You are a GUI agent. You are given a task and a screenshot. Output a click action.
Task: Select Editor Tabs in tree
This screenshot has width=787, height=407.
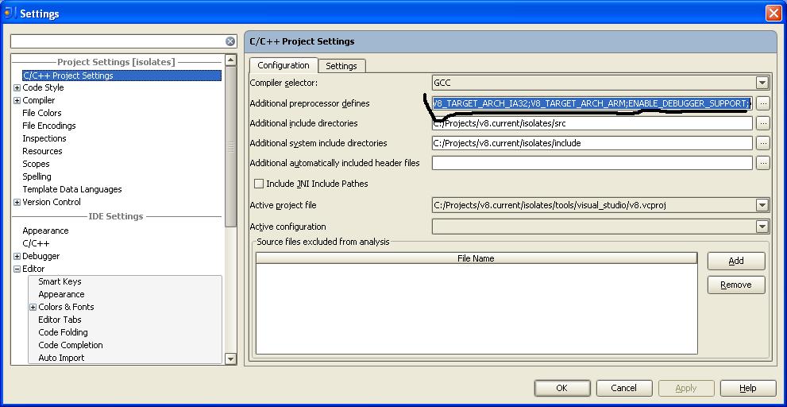60,320
